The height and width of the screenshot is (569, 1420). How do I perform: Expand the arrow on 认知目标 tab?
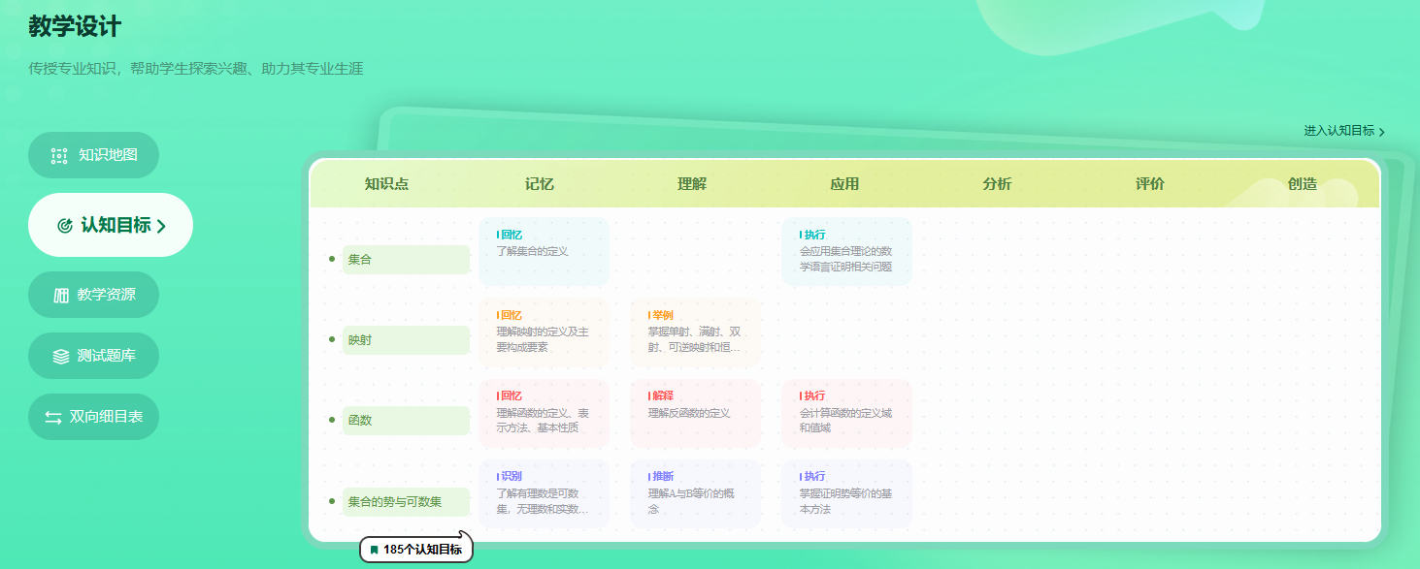[x=161, y=226]
